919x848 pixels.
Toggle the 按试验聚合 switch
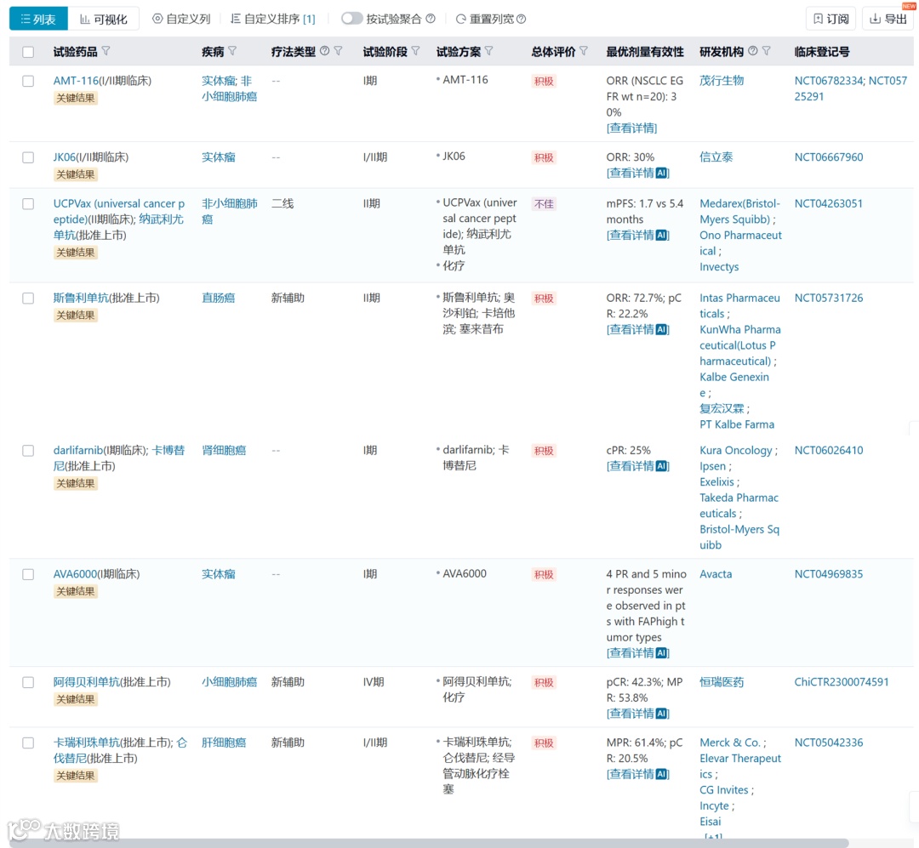(352, 19)
